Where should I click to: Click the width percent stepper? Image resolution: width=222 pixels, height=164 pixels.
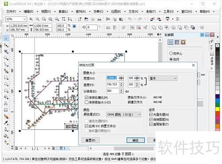click(137, 78)
